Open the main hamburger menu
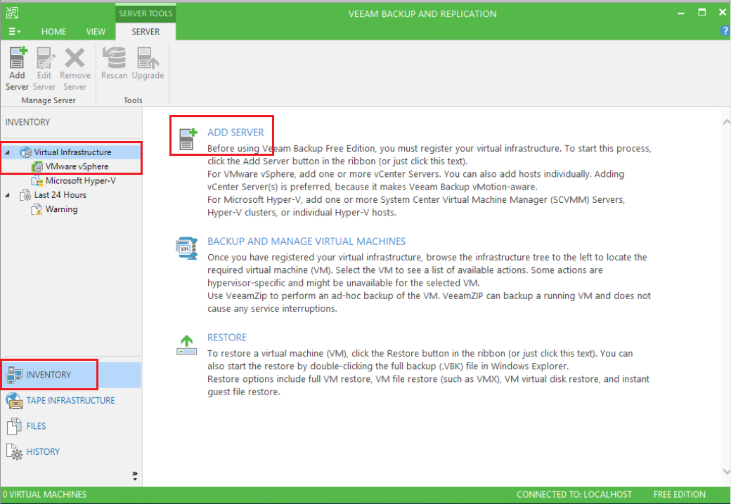This screenshot has width=731, height=504. click(x=15, y=31)
